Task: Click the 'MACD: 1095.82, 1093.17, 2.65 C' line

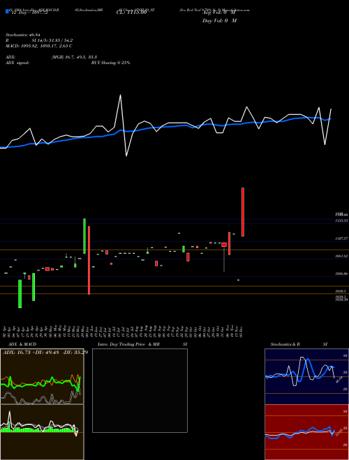Action: click(39, 46)
